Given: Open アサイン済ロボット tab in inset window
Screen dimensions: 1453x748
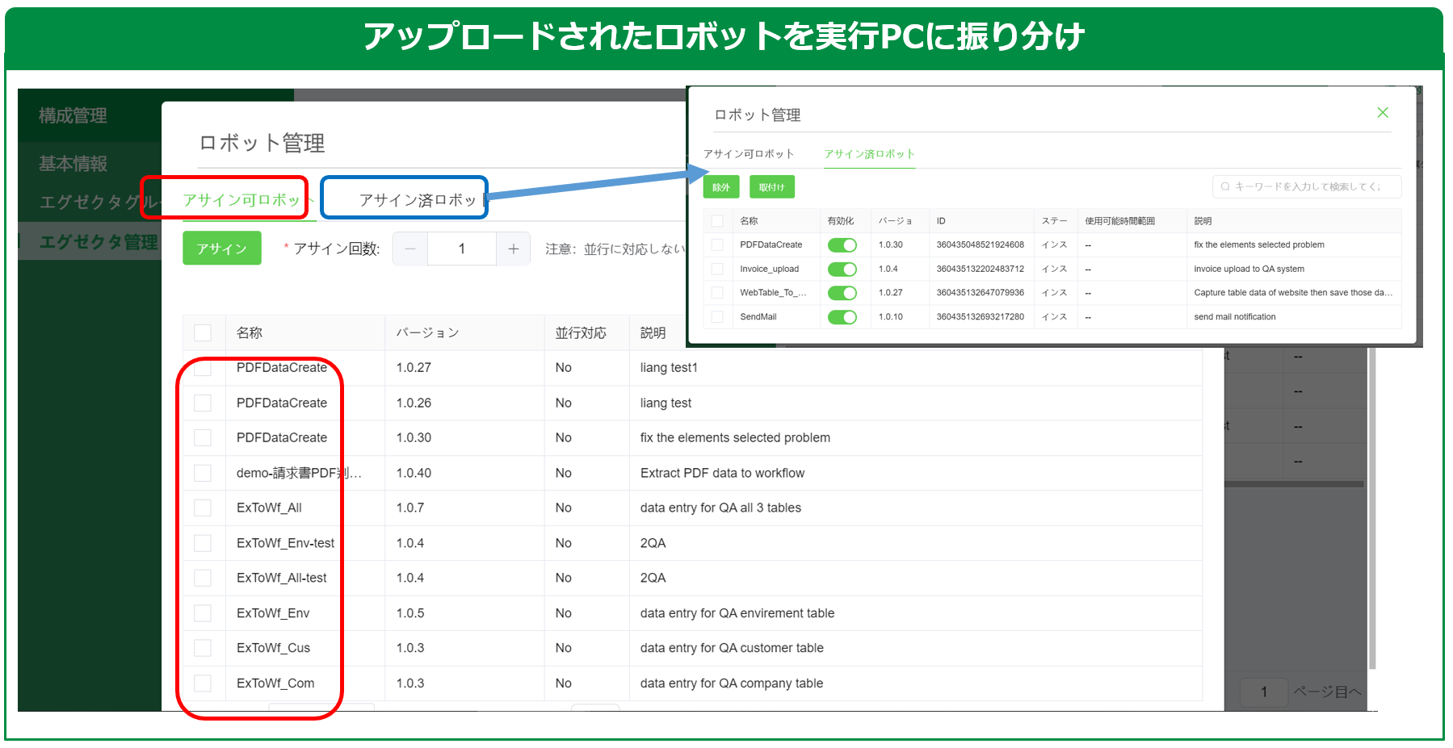Looking at the screenshot, I should click(x=869, y=153).
